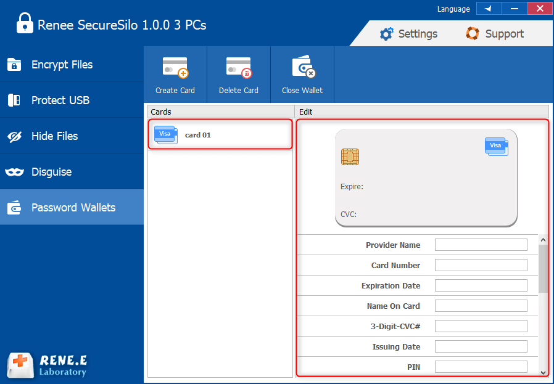
Task: Switch to Protect USB section
Action: click(60, 100)
